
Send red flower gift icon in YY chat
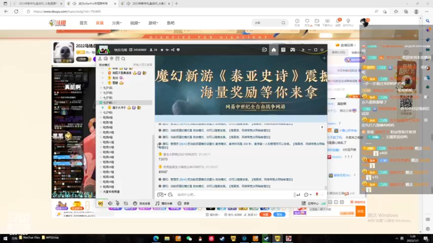click(317, 194)
